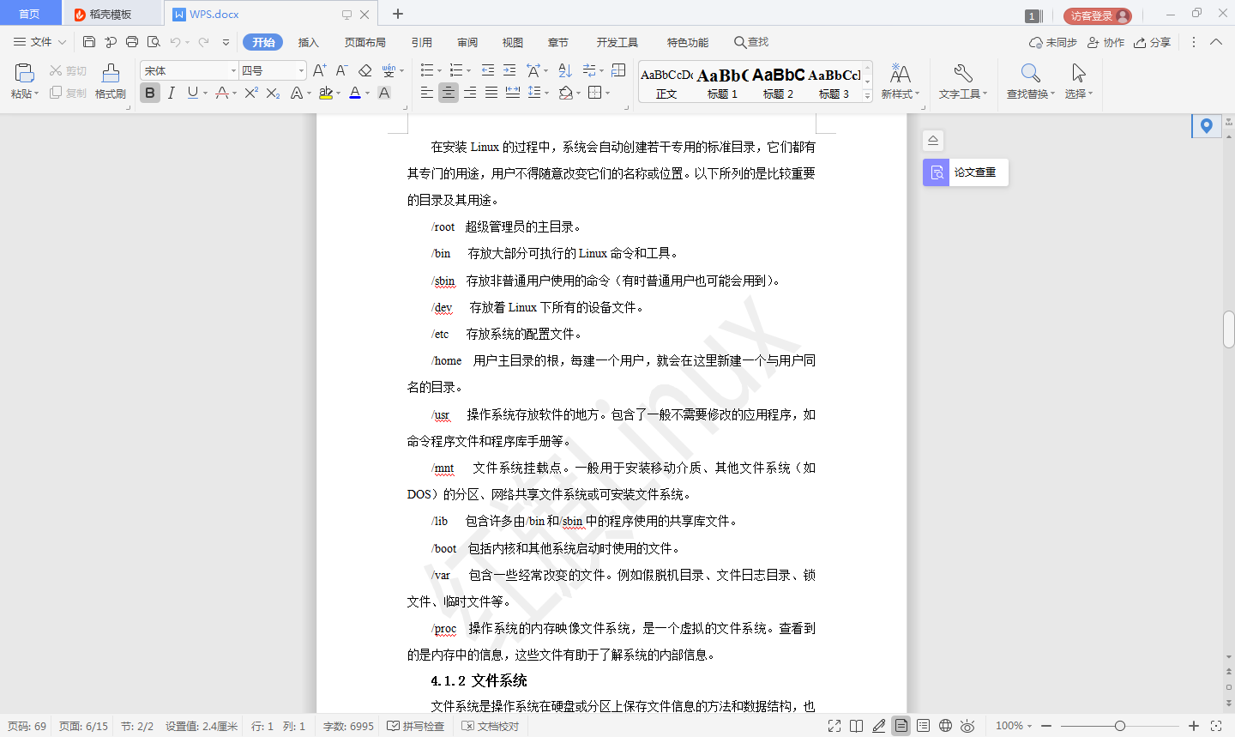Open zoom percentage 100% dropdown
Screen dimensions: 1235x737
(x=1030, y=726)
